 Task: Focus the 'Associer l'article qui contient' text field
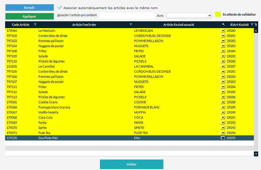(127, 16)
